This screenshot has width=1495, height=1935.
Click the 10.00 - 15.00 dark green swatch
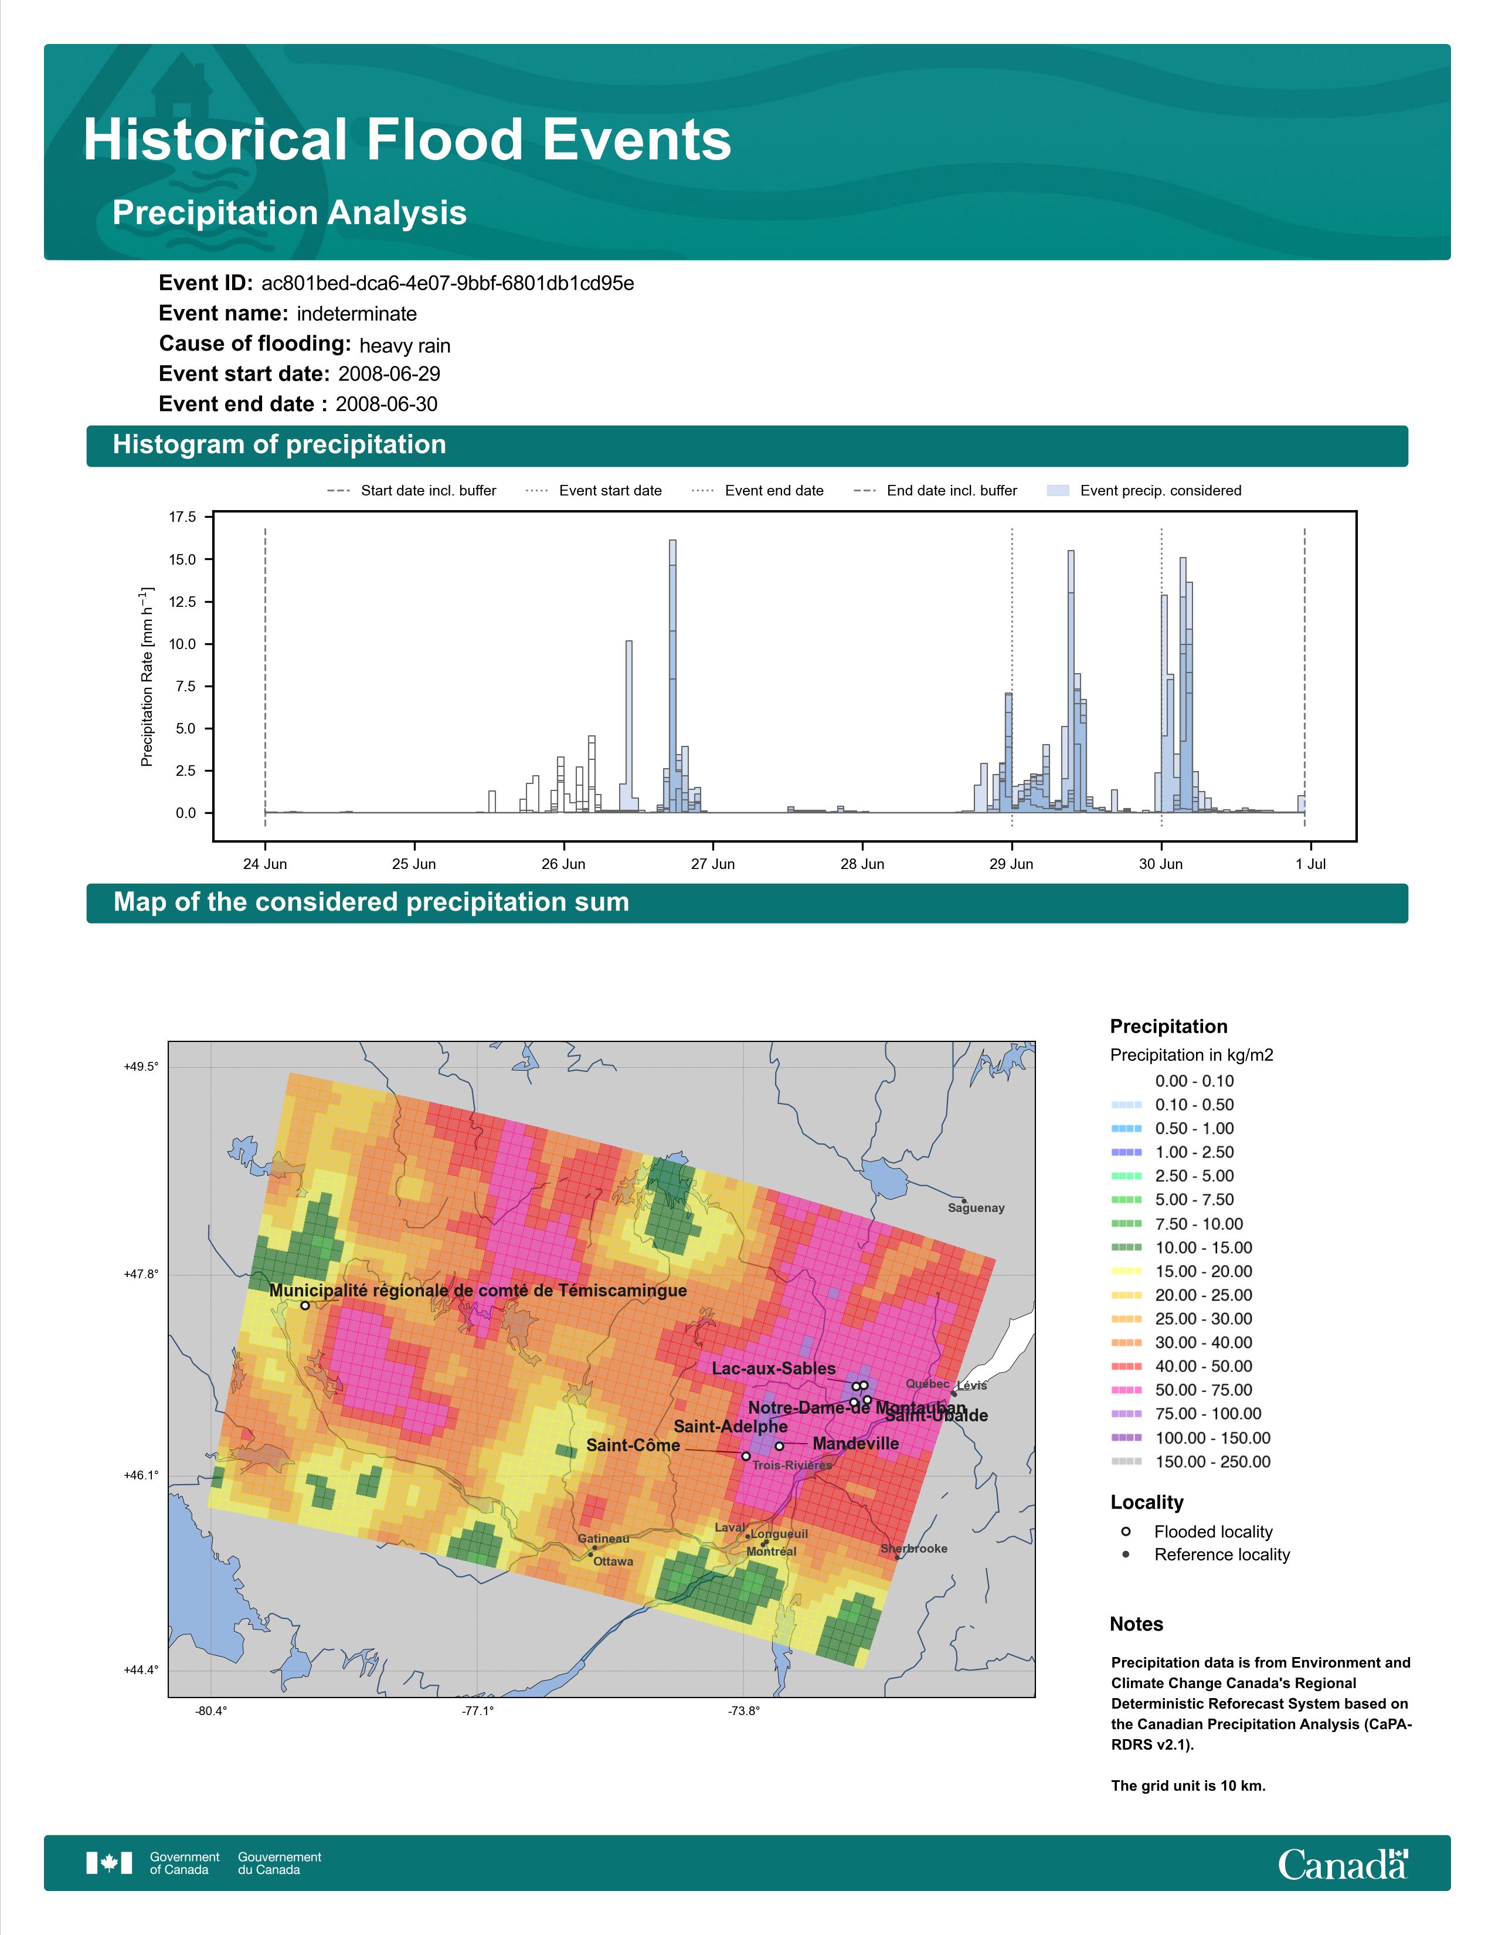point(1126,1247)
